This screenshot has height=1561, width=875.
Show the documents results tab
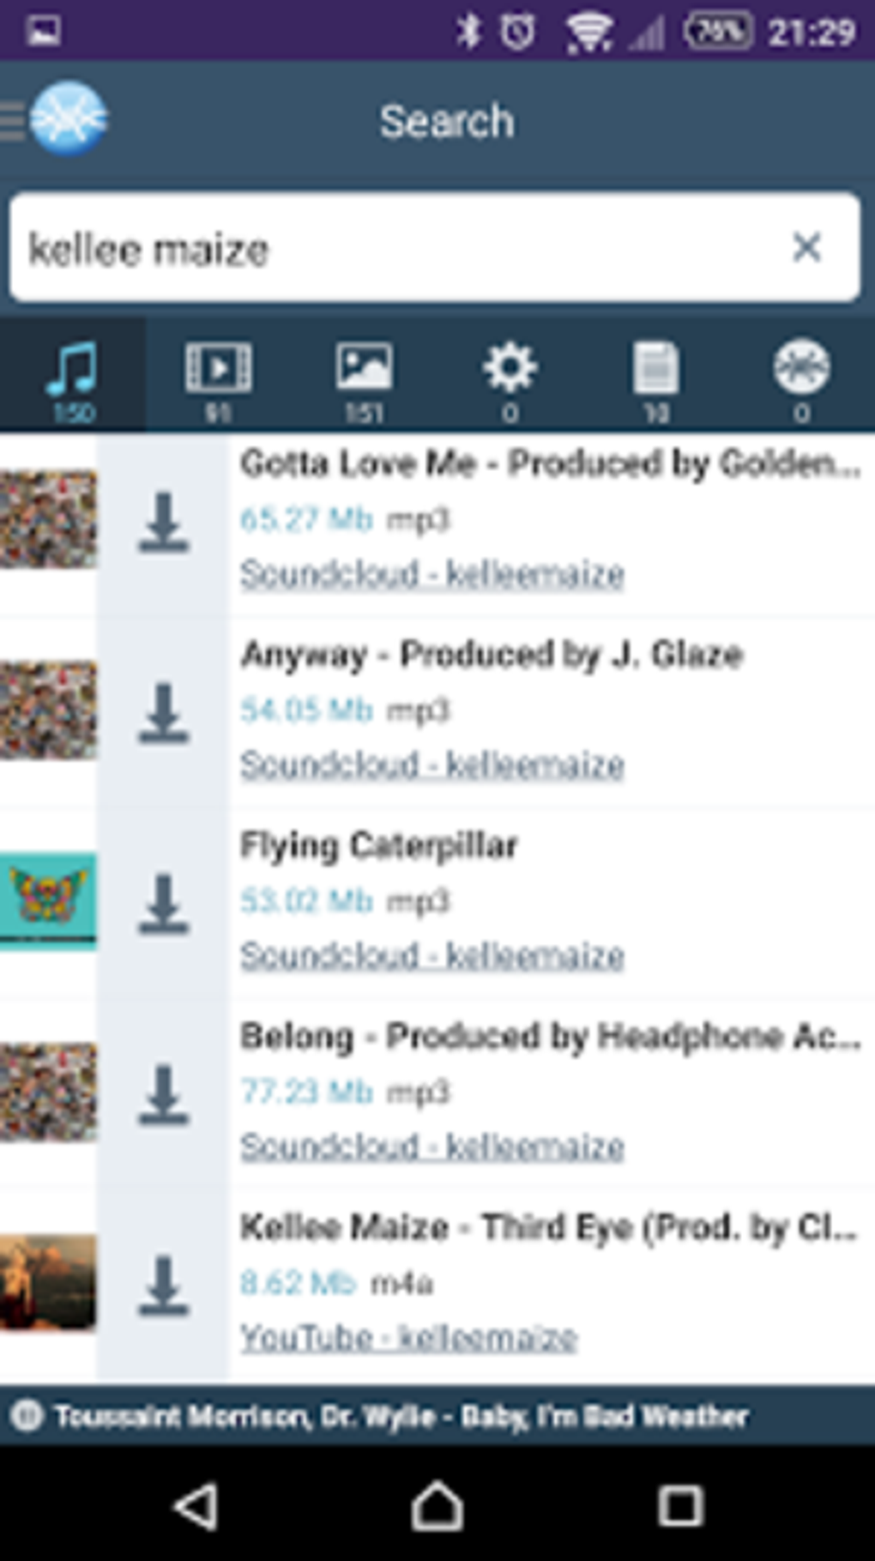click(x=656, y=376)
